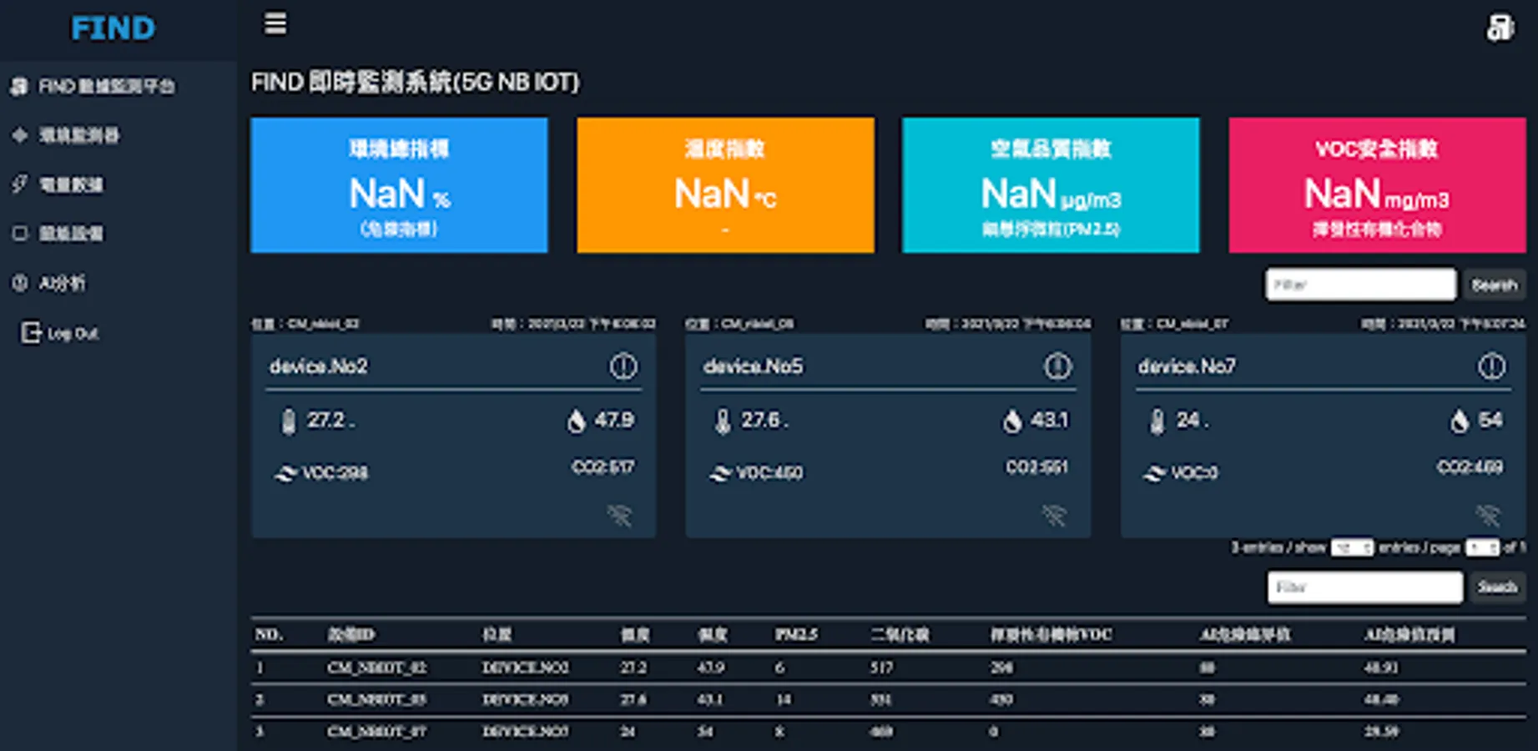Focus the Filter field above device cards
The width and height of the screenshot is (1538, 751).
click(1361, 285)
